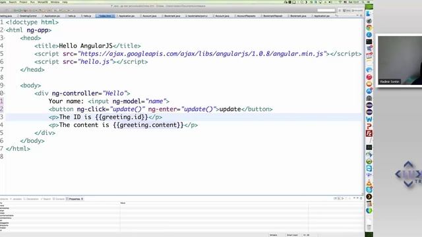Viewport: 422px width, 237px height.
Task: Maximize the editor area
Action: (x=361, y=16)
